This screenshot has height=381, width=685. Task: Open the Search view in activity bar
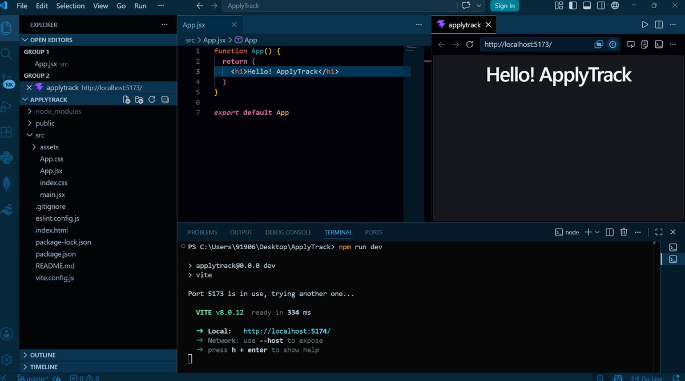pyautogui.click(x=7, y=54)
